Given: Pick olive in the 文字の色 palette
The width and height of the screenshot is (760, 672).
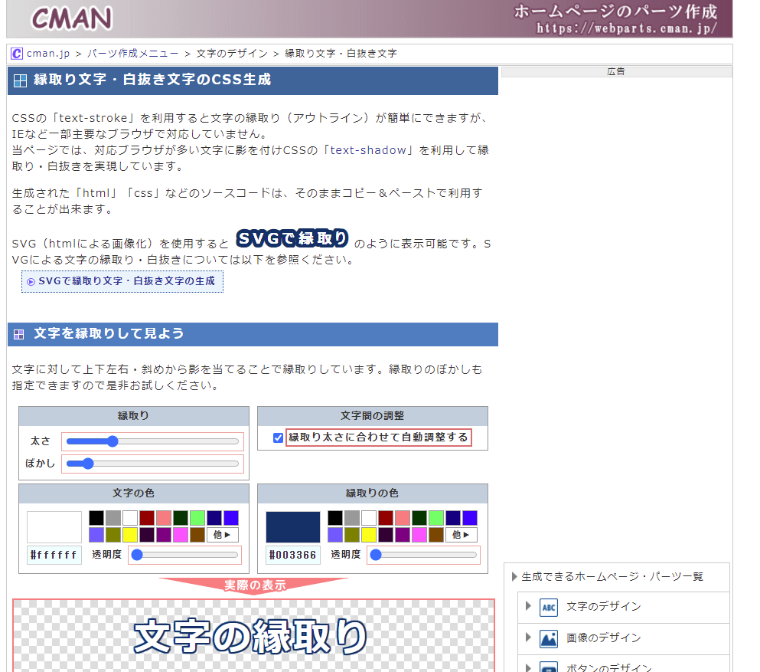Looking at the screenshot, I should (113, 535).
